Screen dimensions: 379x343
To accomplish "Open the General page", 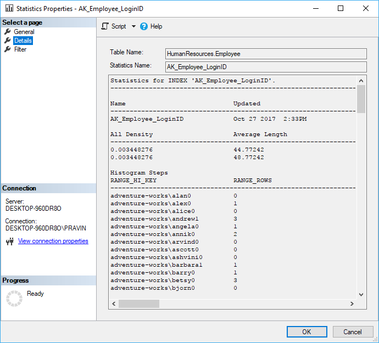I will click(x=24, y=32).
